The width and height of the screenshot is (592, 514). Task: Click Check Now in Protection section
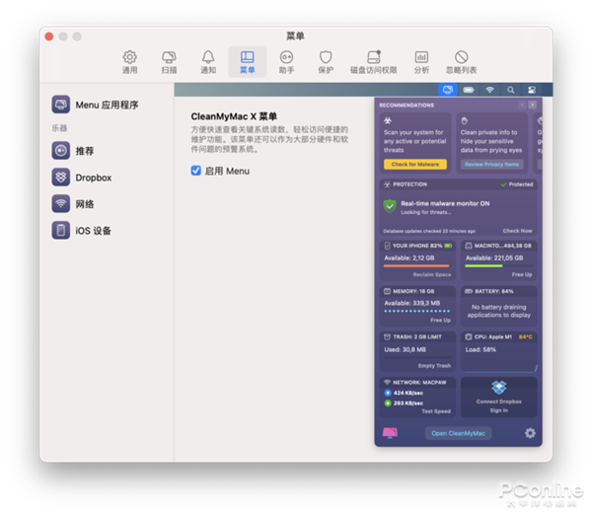point(517,231)
